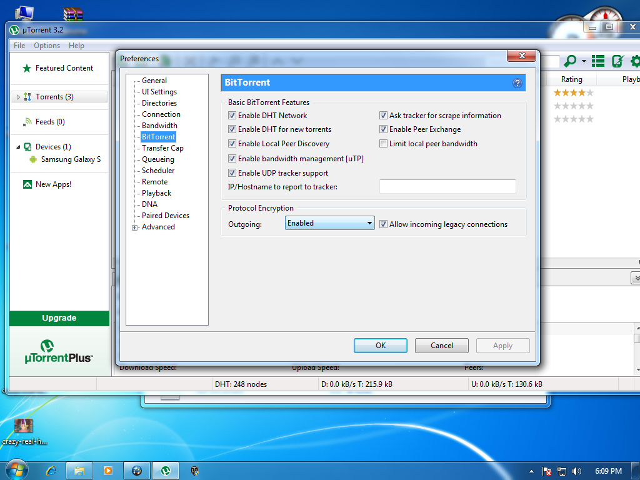The image size is (640, 480).
Task: Launch media player from taskbar
Action: click(108, 471)
